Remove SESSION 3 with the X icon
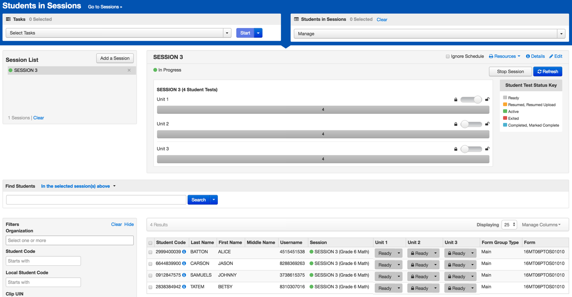Image resolution: width=572 pixels, height=297 pixels. pos(129,70)
